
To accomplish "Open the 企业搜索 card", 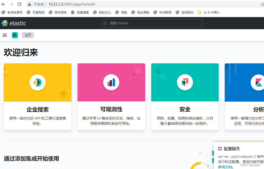I will coord(37,109).
